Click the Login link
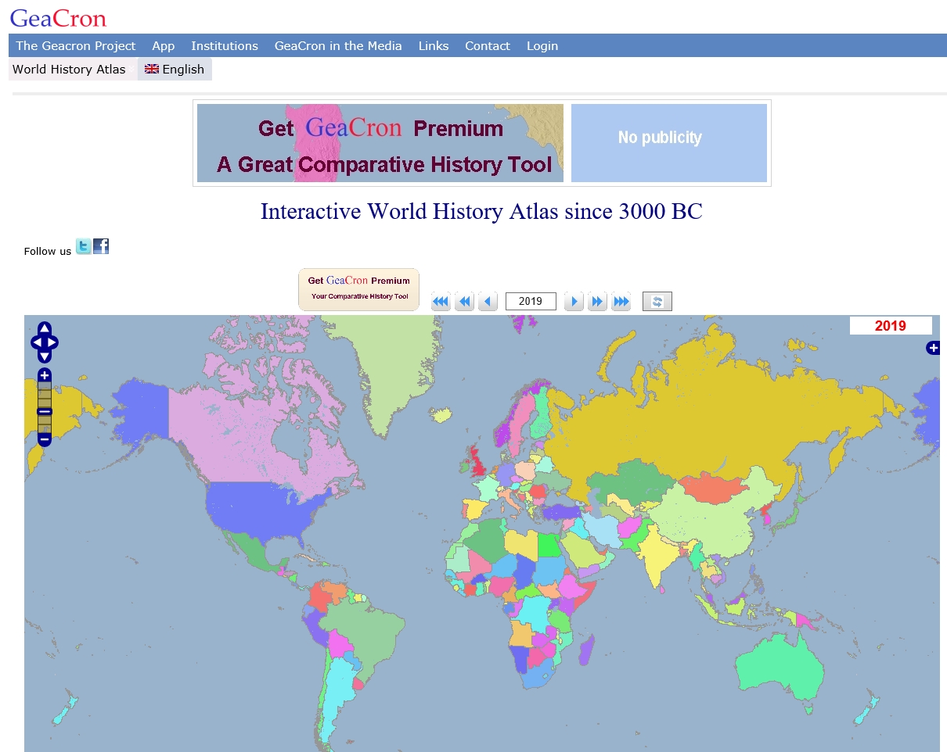The image size is (947, 752). coord(542,46)
